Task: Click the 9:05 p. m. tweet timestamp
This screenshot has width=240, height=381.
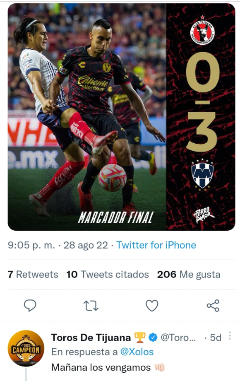Action: (x=31, y=245)
